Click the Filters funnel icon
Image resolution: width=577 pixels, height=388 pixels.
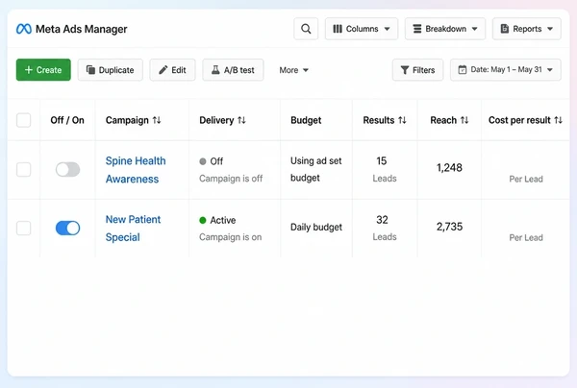point(405,70)
